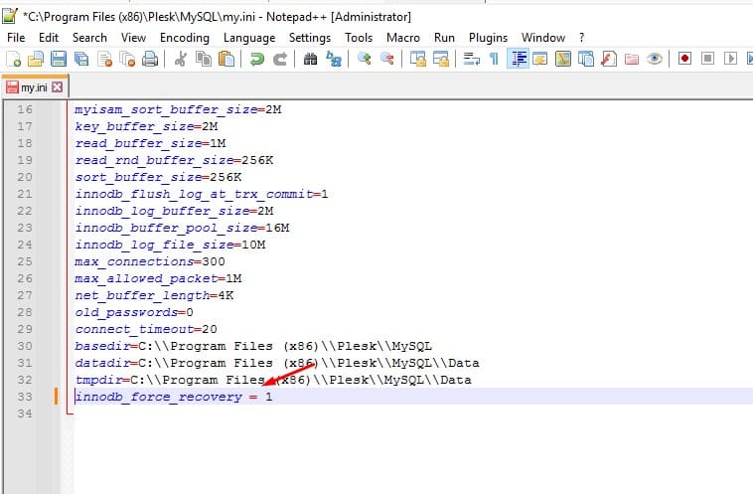This screenshot has width=753, height=494.
Task: Open the File menu
Action: (16, 38)
